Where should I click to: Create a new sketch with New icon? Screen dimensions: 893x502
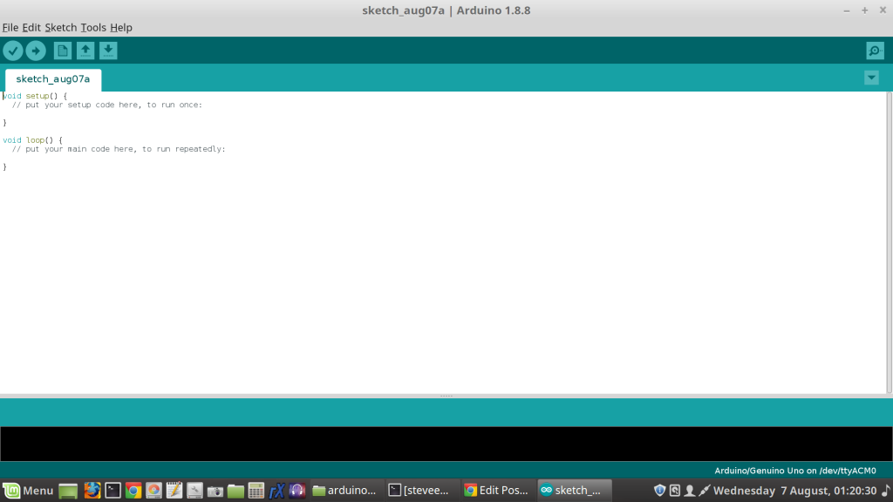tap(63, 51)
